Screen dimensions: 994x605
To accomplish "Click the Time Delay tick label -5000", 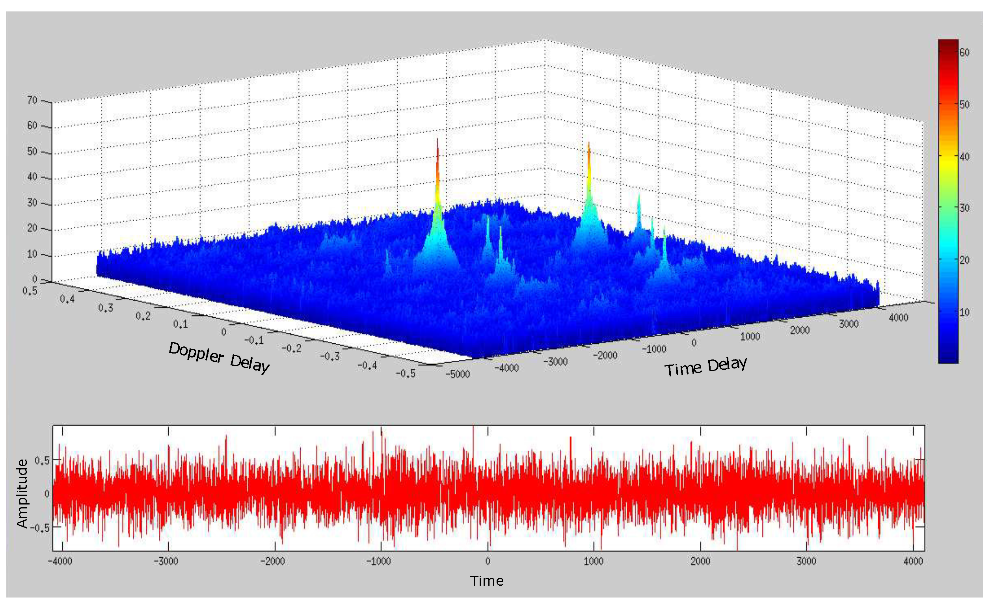I will (458, 374).
